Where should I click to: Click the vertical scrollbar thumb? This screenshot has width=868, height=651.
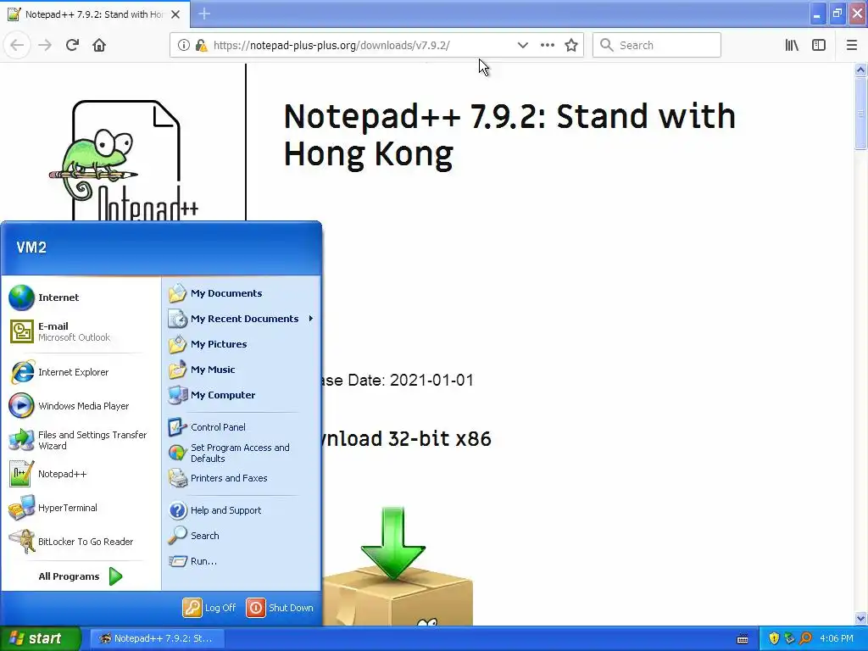tap(860, 113)
